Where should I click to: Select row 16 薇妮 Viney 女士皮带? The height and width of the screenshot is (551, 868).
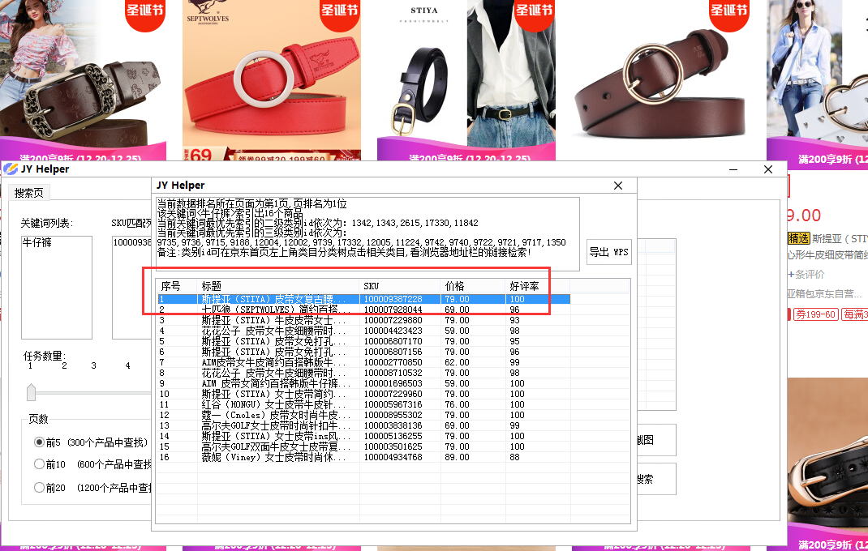pyautogui.click(x=363, y=457)
